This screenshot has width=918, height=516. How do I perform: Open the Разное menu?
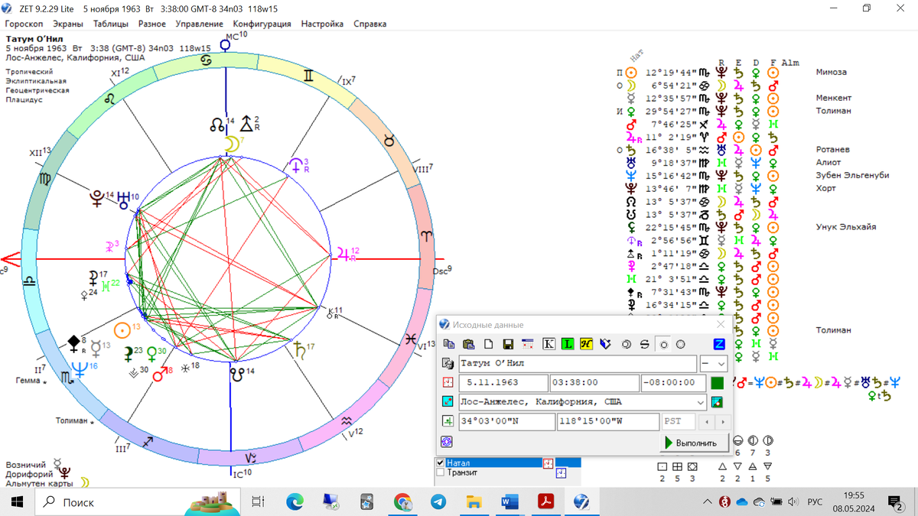click(x=152, y=24)
